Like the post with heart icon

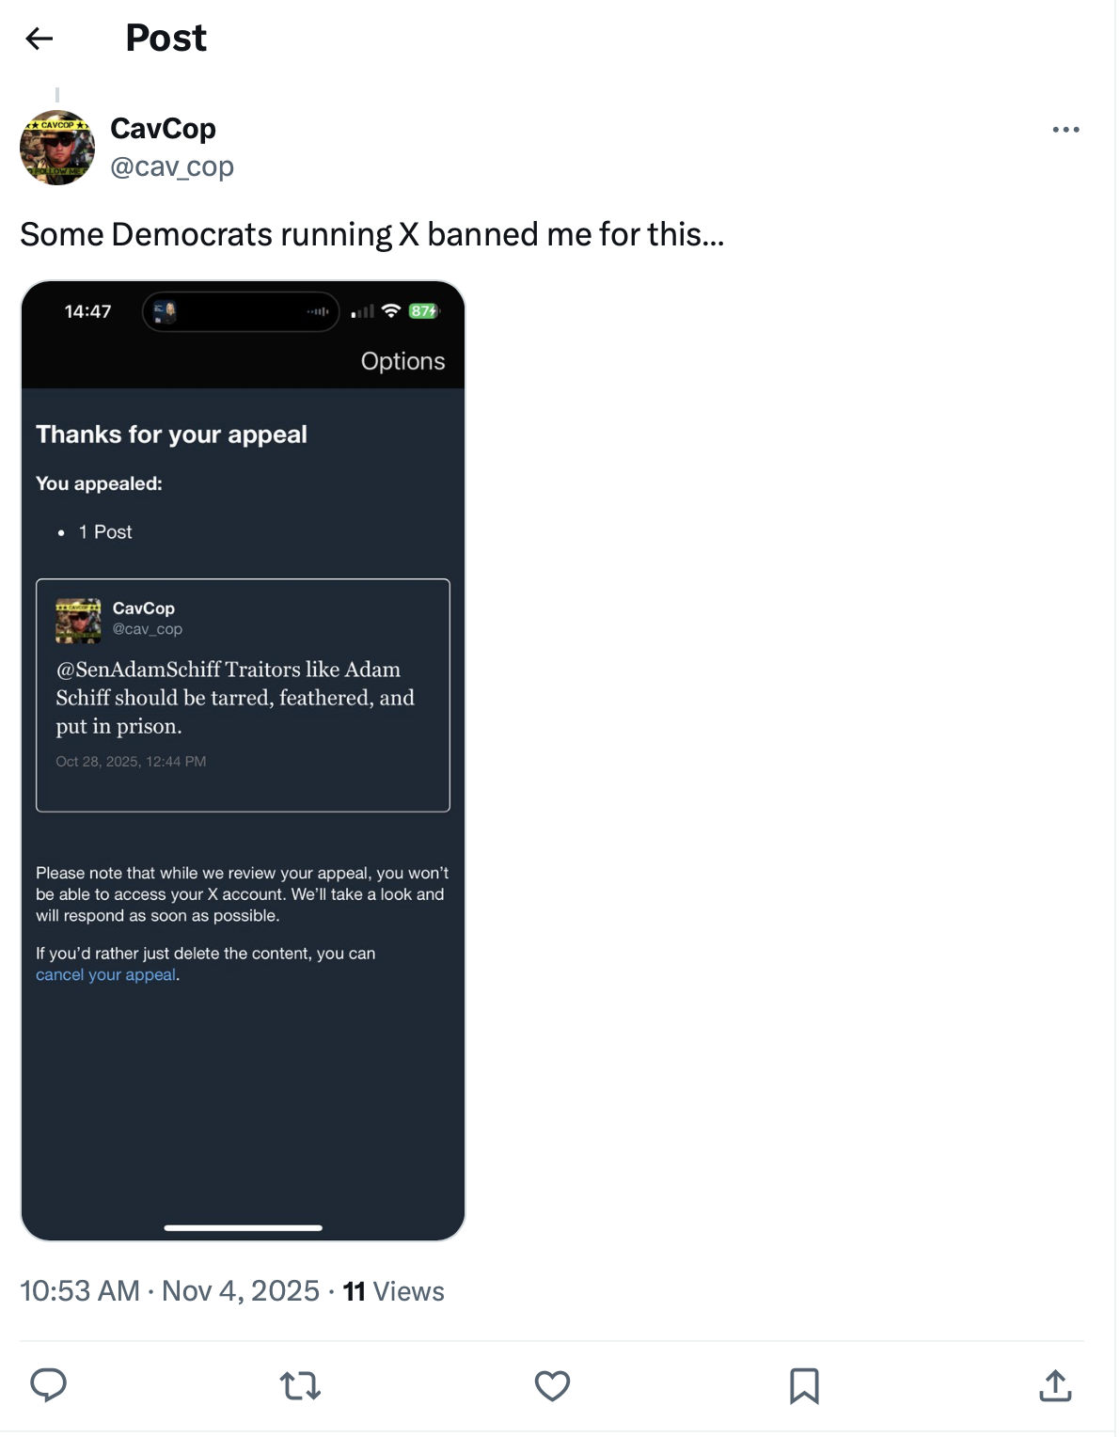click(x=552, y=1385)
